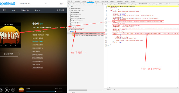Click the wwwapi.kugou.com tree item

(x=77, y=30)
